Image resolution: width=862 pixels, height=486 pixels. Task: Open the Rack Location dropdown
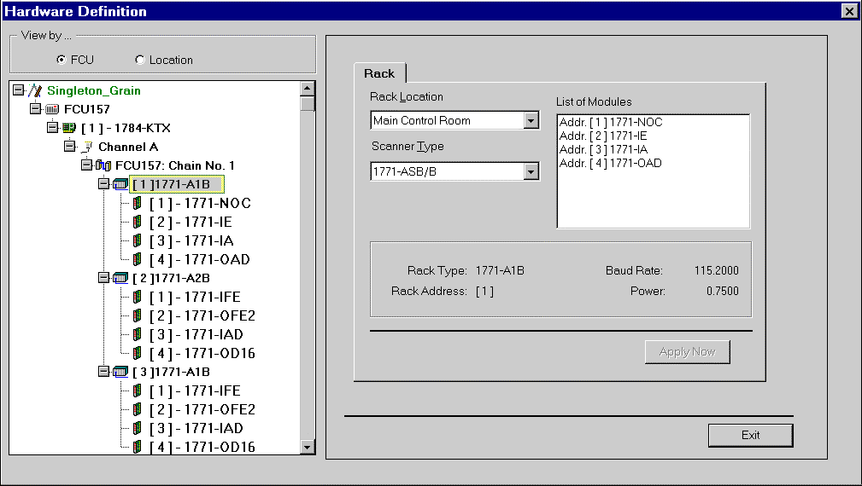coord(531,120)
